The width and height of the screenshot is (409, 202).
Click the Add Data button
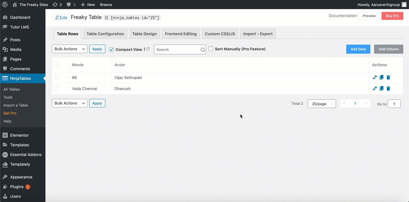[358, 49]
